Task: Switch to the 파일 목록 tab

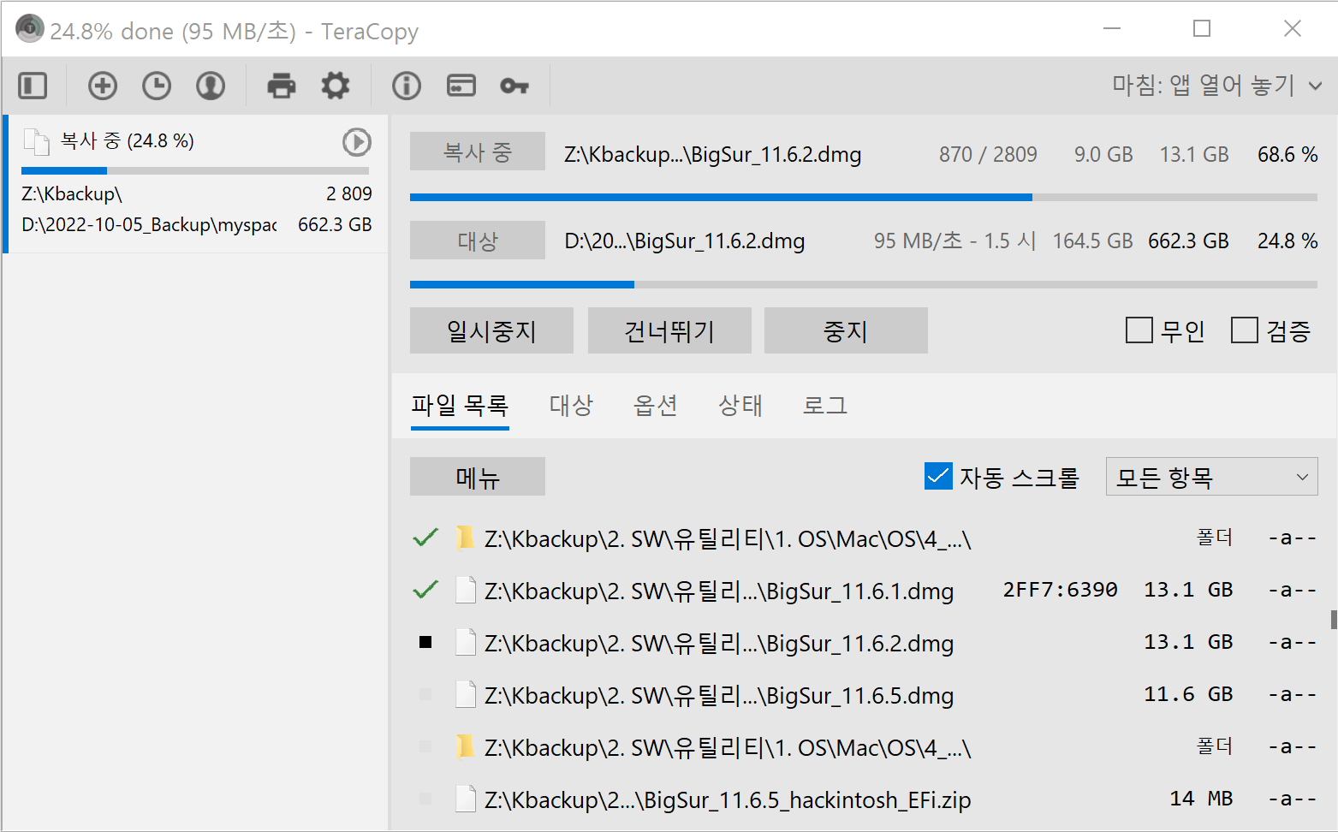Action: (x=460, y=405)
